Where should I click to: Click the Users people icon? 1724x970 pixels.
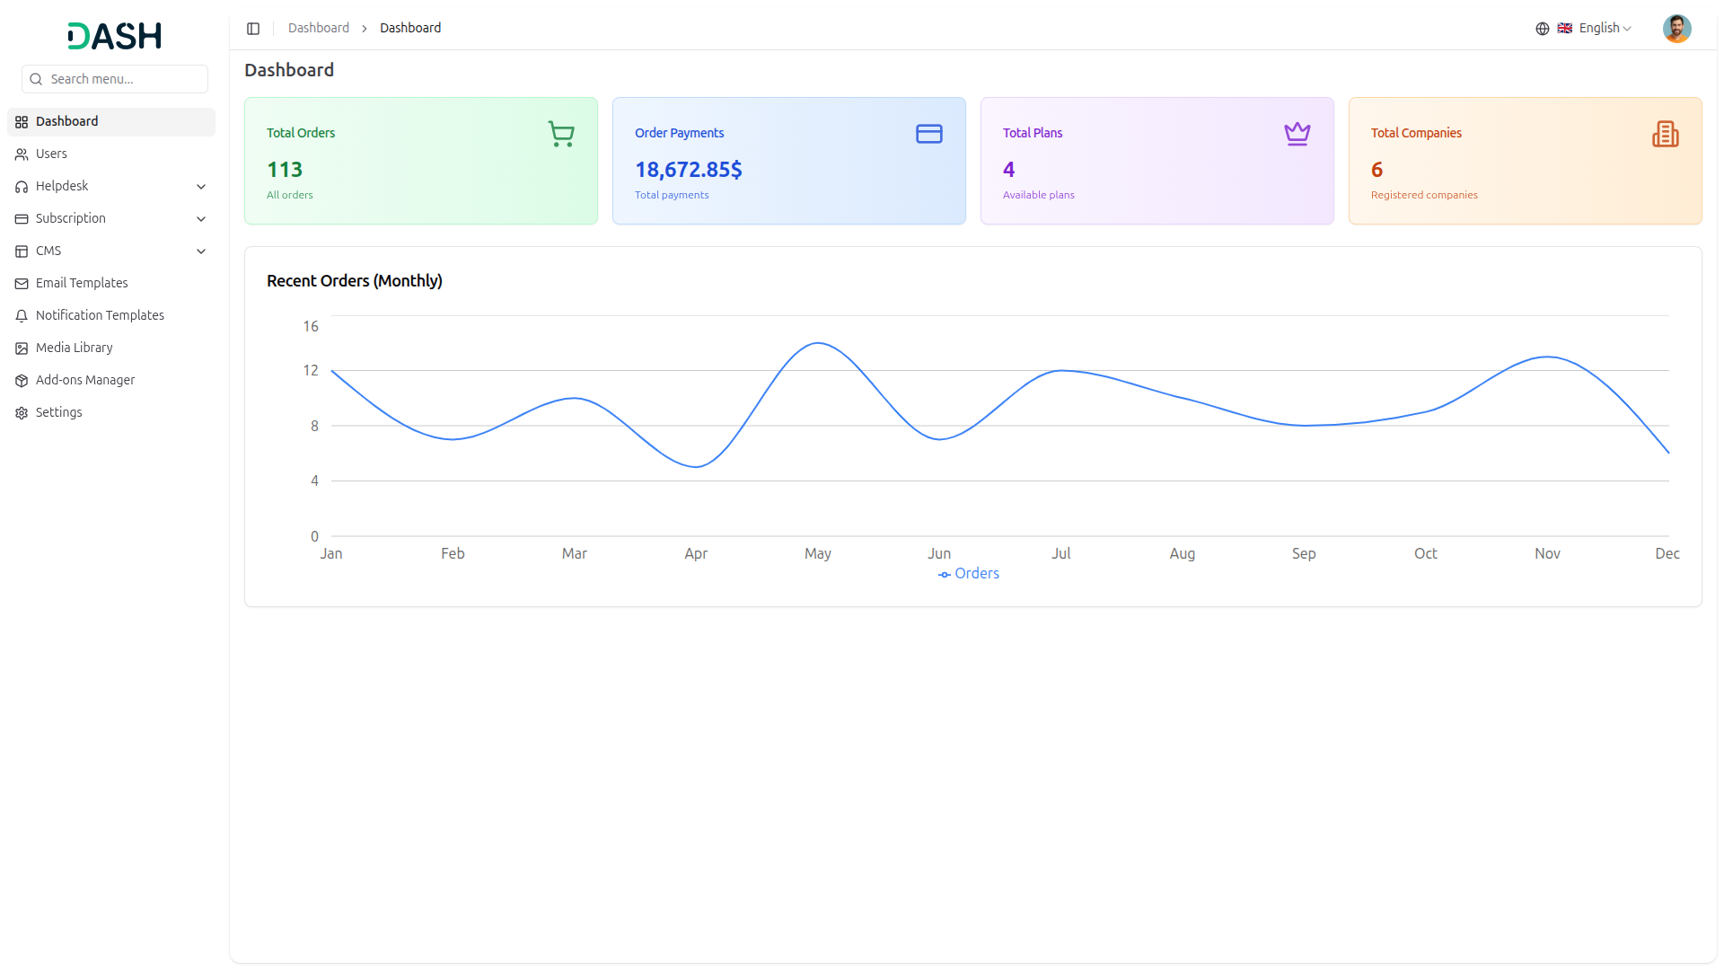(x=22, y=154)
